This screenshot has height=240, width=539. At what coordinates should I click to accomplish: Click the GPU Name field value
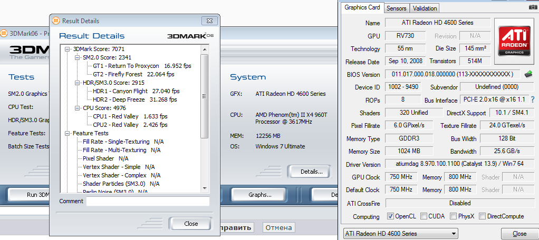(x=438, y=23)
